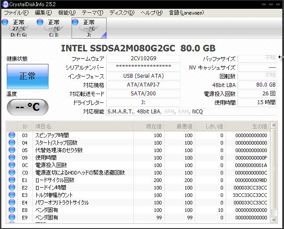
Task: Open the 言語(Language) menu
Action: coord(186,13)
